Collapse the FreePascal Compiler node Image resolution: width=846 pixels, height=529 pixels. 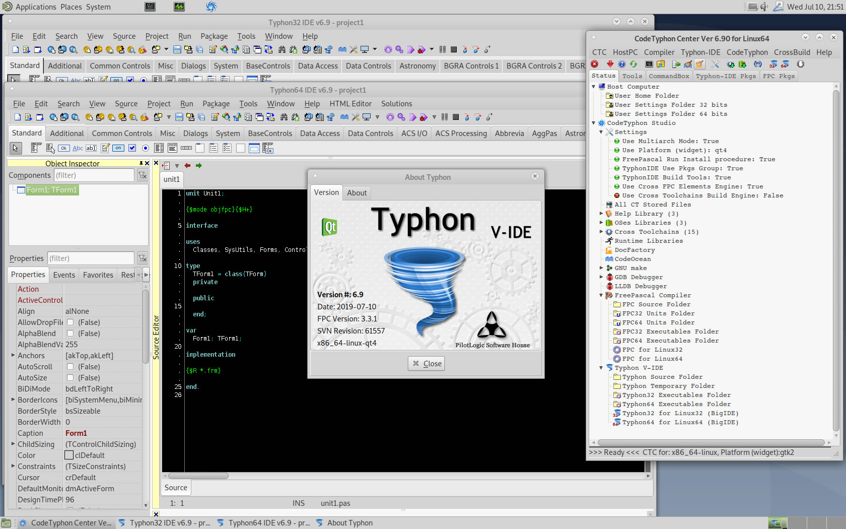pyautogui.click(x=601, y=295)
